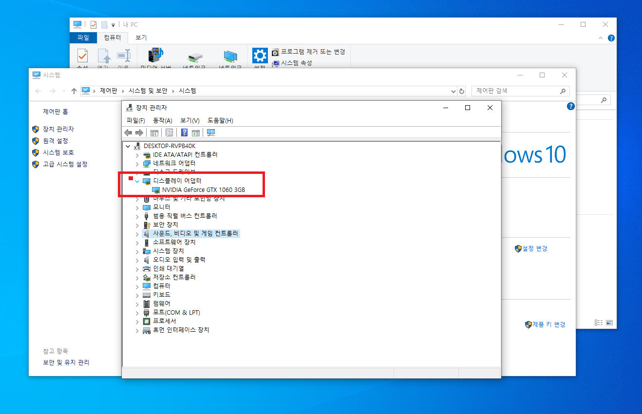642x414 pixels.
Task: Select the NVIDIA GeForce GTX 1060 3GB device
Action: click(x=204, y=189)
